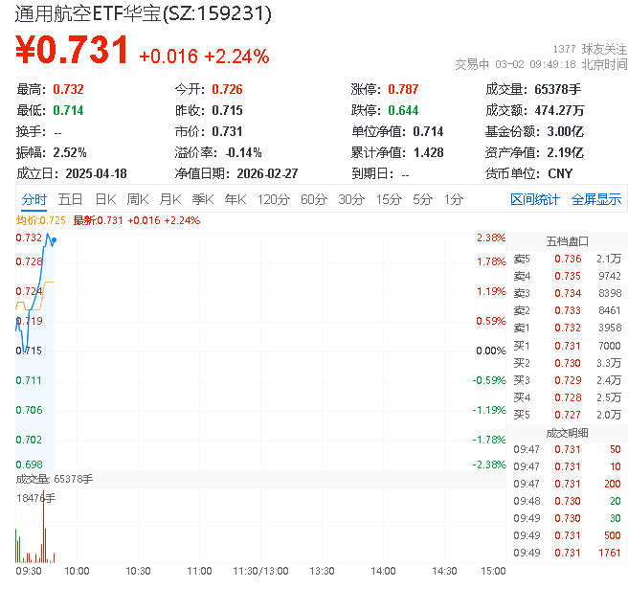This screenshot has width=628, height=589.
Task: Select the 60分 chart interval
Action: tap(314, 200)
